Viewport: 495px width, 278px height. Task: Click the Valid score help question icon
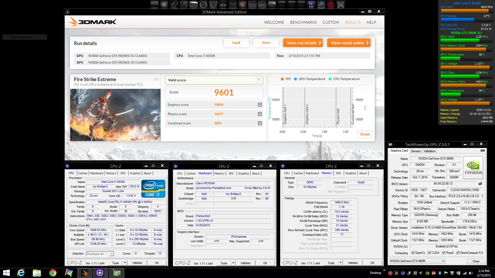[259, 80]
